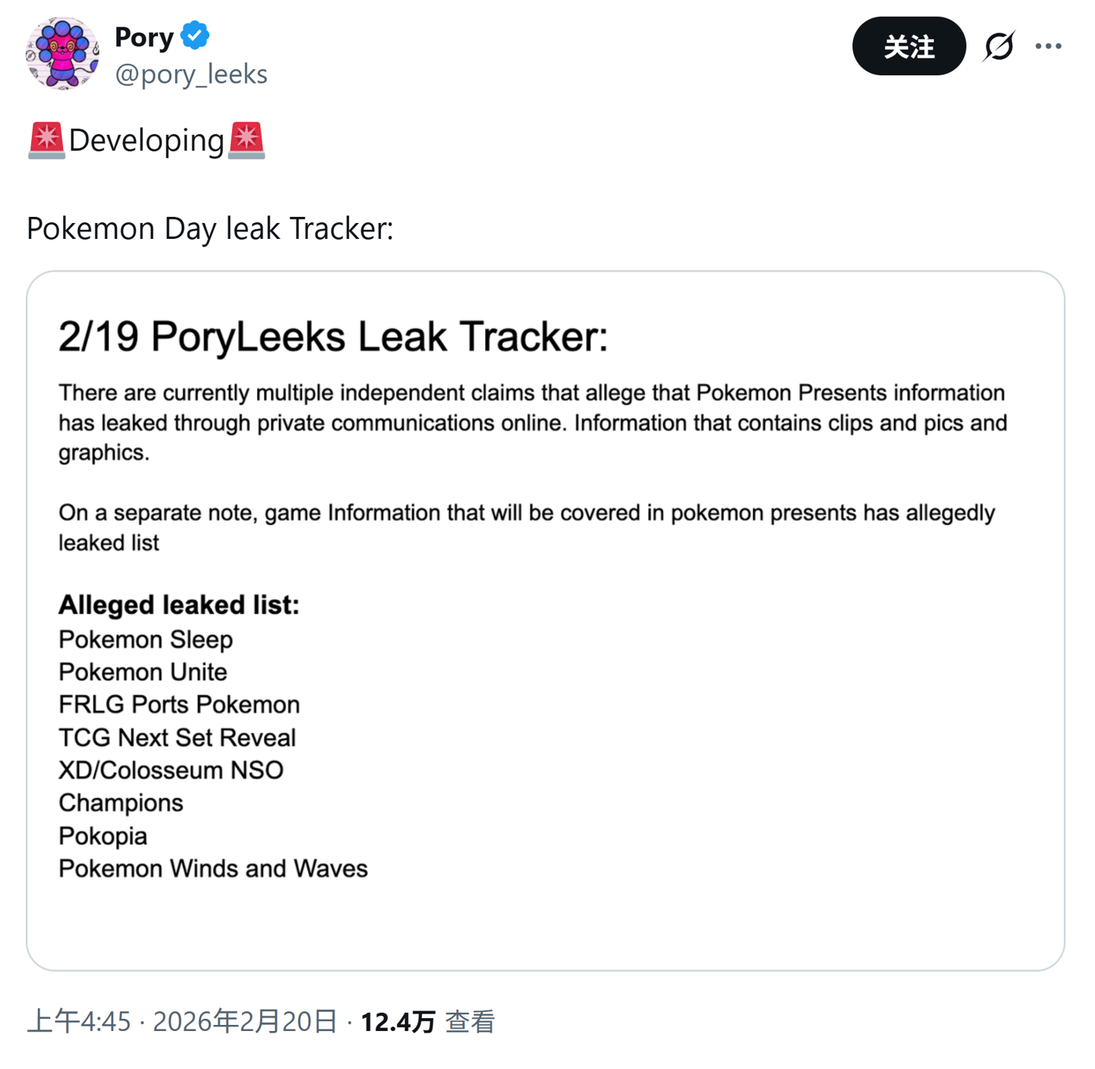Image resolution: width=1095 pixels, height=1069 pixels.
Task: Click the siren emoji before Developing
Action: click(x=46, y=141)
